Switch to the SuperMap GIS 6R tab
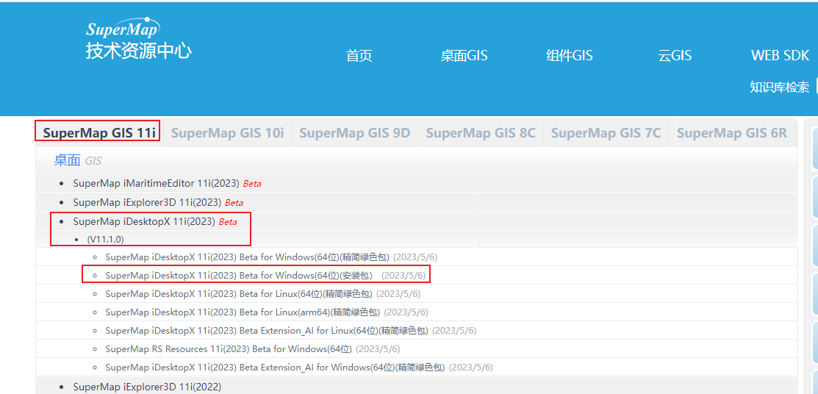Image resolution: width=818 pixels, height=394 pixels. click(732, 132)
